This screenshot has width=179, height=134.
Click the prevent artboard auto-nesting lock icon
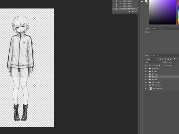click(x=157, y=65)
